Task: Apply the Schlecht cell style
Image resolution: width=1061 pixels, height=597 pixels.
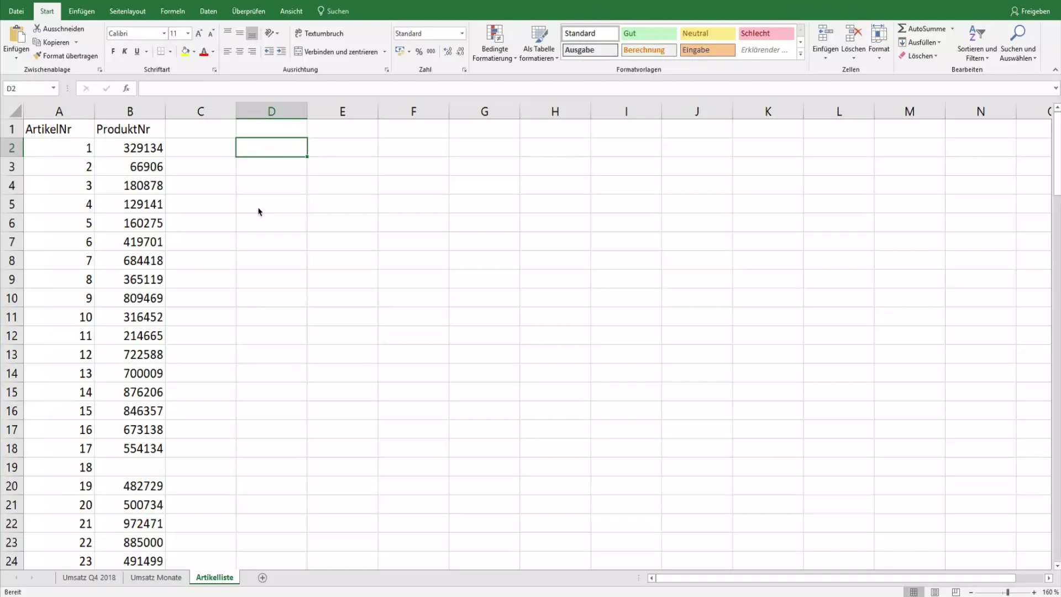Action: click(x=766, y=33)
